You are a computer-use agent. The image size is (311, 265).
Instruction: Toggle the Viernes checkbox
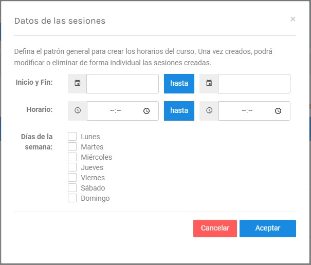(72, 178)
